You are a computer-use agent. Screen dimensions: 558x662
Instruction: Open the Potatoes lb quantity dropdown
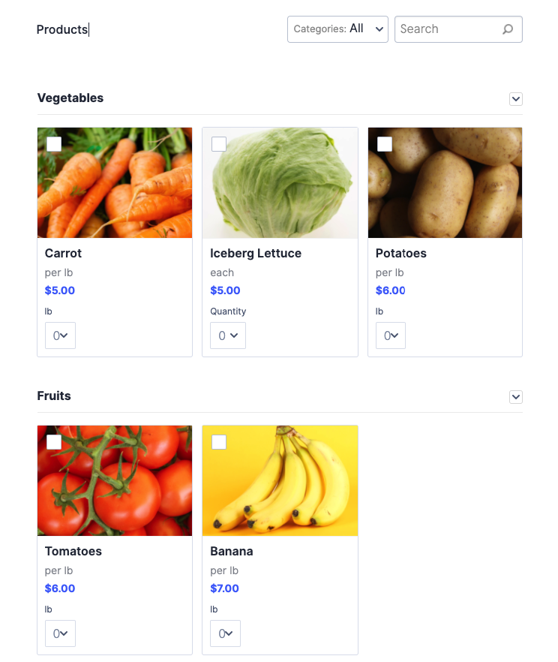coord(391,336)
